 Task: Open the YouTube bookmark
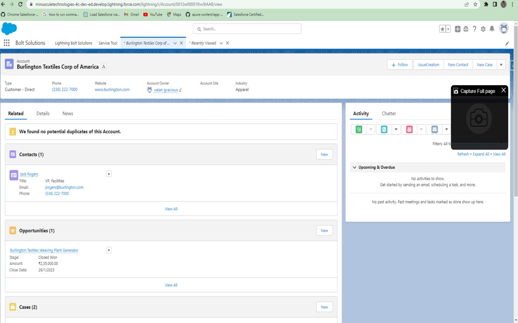point(153,15)
